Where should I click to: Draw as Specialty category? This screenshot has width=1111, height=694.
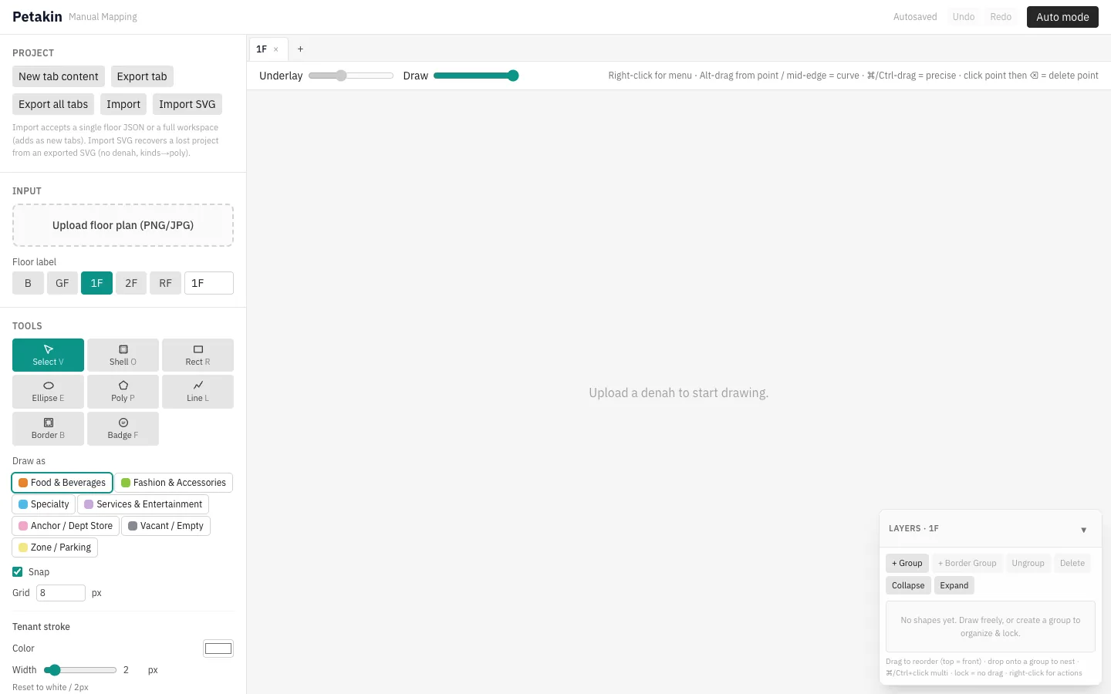44,504
